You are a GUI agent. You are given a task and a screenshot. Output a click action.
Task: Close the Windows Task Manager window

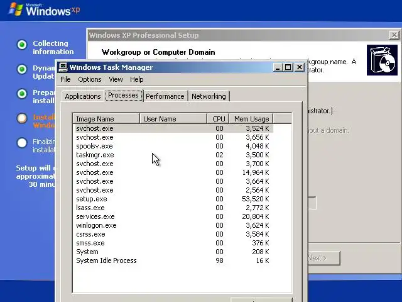pyautogui.click(x=300, y=67)
